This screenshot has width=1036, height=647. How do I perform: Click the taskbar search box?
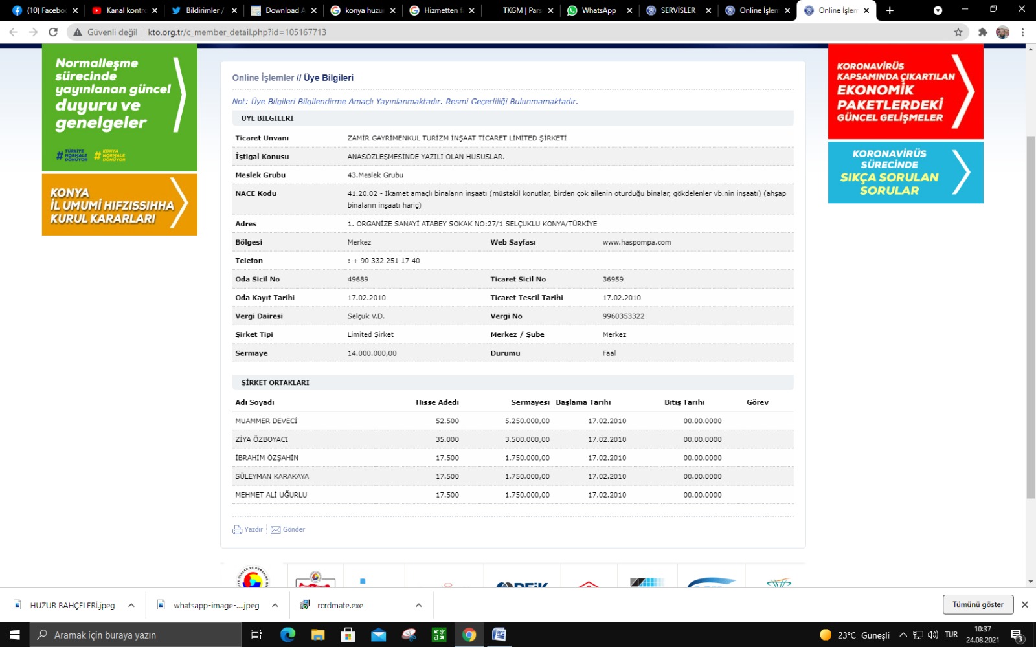(x=136, y=635)
